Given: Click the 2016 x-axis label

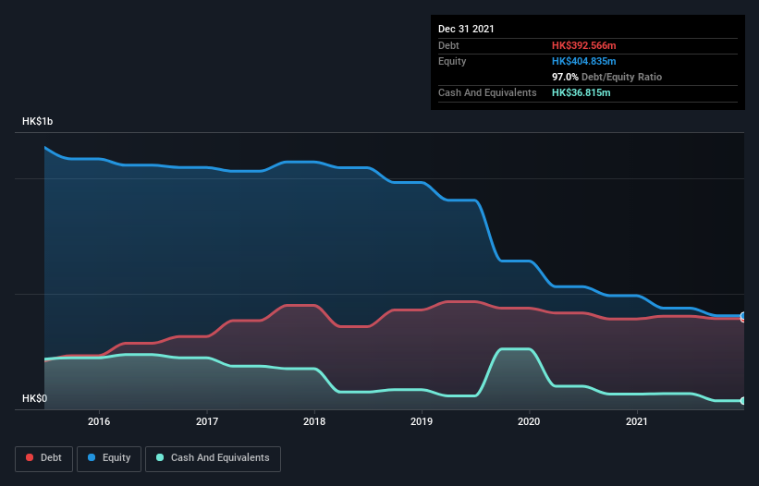Looking at the screenshot, I should [99, 421].
